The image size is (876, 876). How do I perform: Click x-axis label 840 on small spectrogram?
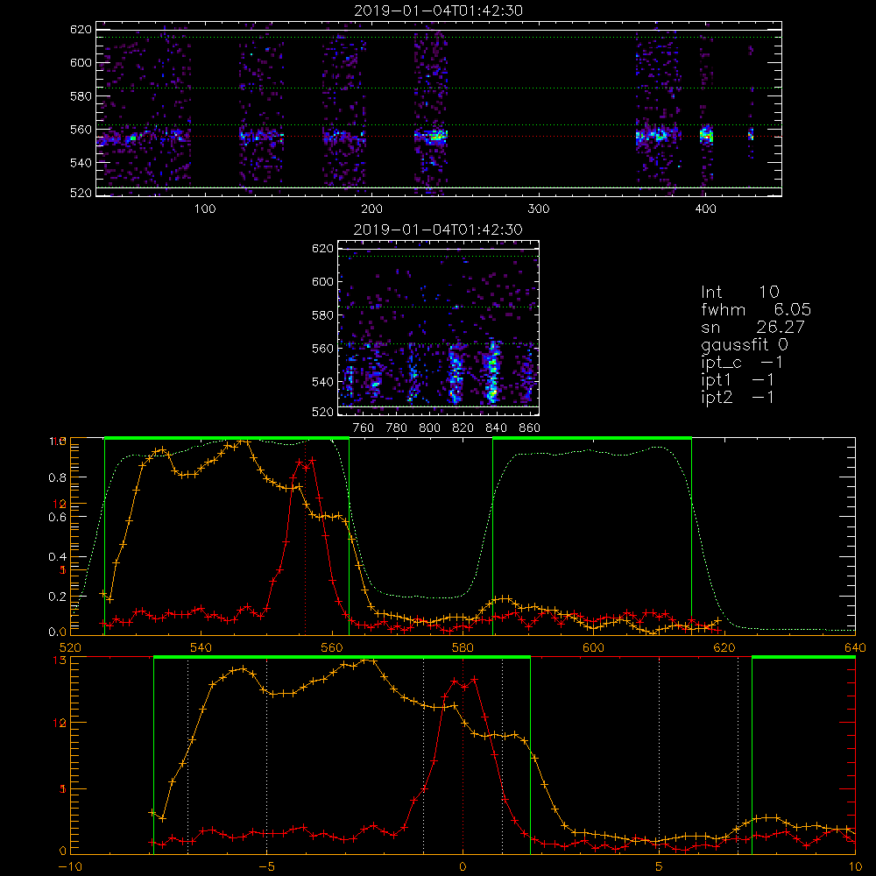tap(496, 428)
